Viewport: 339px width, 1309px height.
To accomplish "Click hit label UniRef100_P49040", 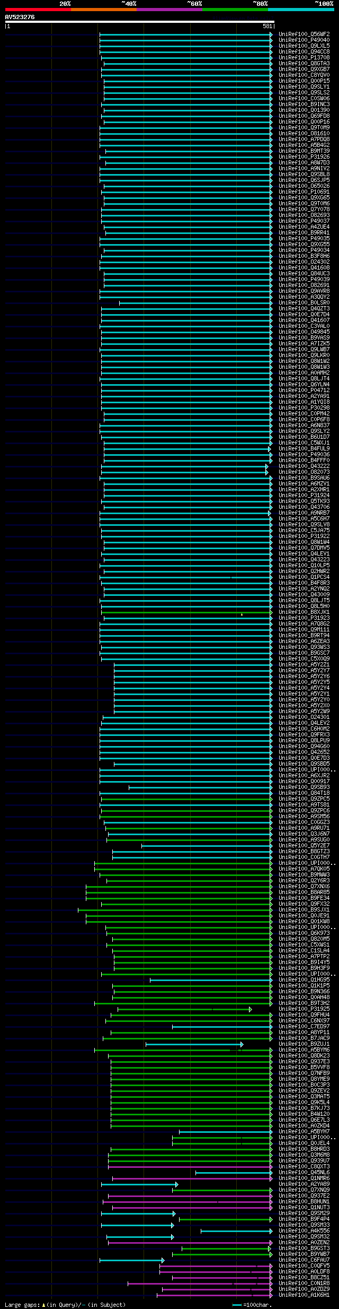I will [x=304, y=40].
